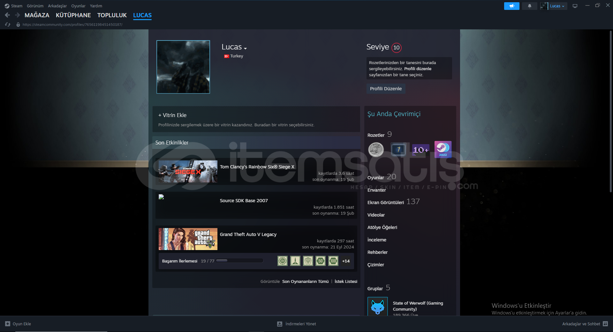Click the Steam logo menu icon
The width and height of the screenshot is (613, 332).
[x=7, y=6]
